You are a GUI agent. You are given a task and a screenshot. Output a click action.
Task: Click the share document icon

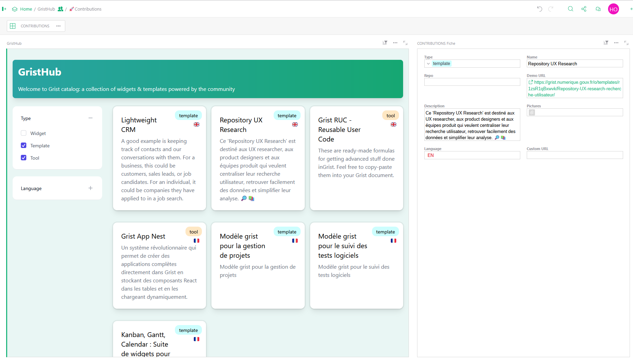coord(584,9)
